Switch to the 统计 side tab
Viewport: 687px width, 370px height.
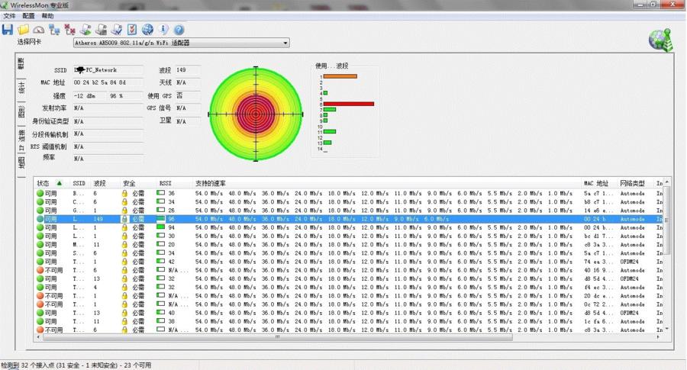[x=21, y=89]
